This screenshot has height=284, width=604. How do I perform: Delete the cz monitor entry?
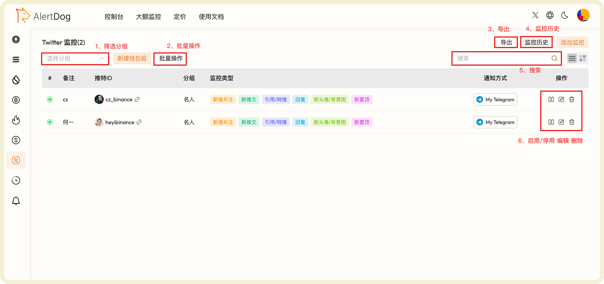572,99
